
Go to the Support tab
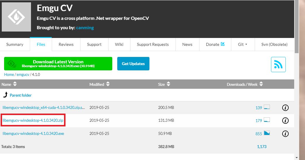click(94, 44)
